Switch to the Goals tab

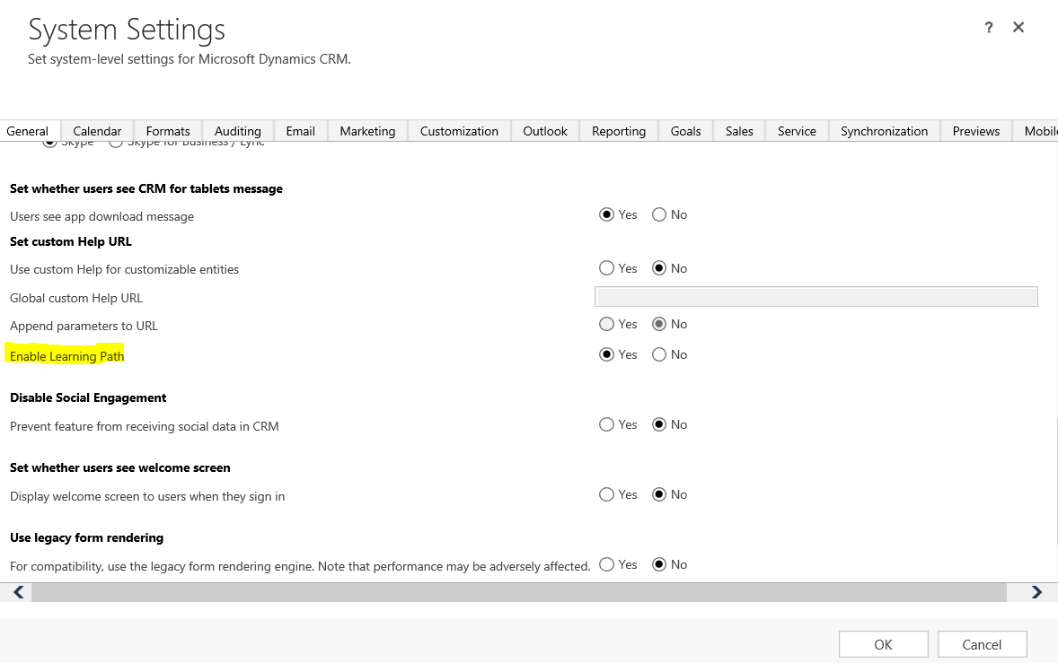pos(685,130)
